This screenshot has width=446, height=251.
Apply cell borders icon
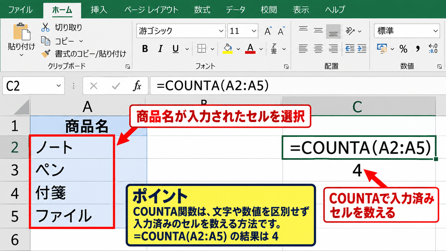click(202, 49)
